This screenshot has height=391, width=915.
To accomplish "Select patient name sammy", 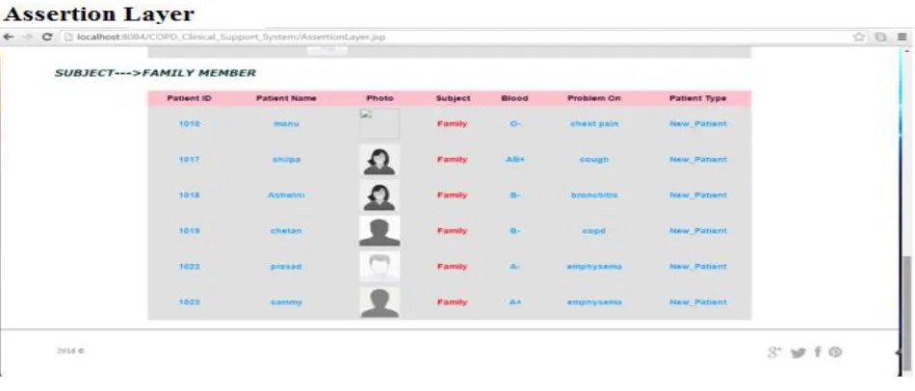I will click(x=286, y=301).
